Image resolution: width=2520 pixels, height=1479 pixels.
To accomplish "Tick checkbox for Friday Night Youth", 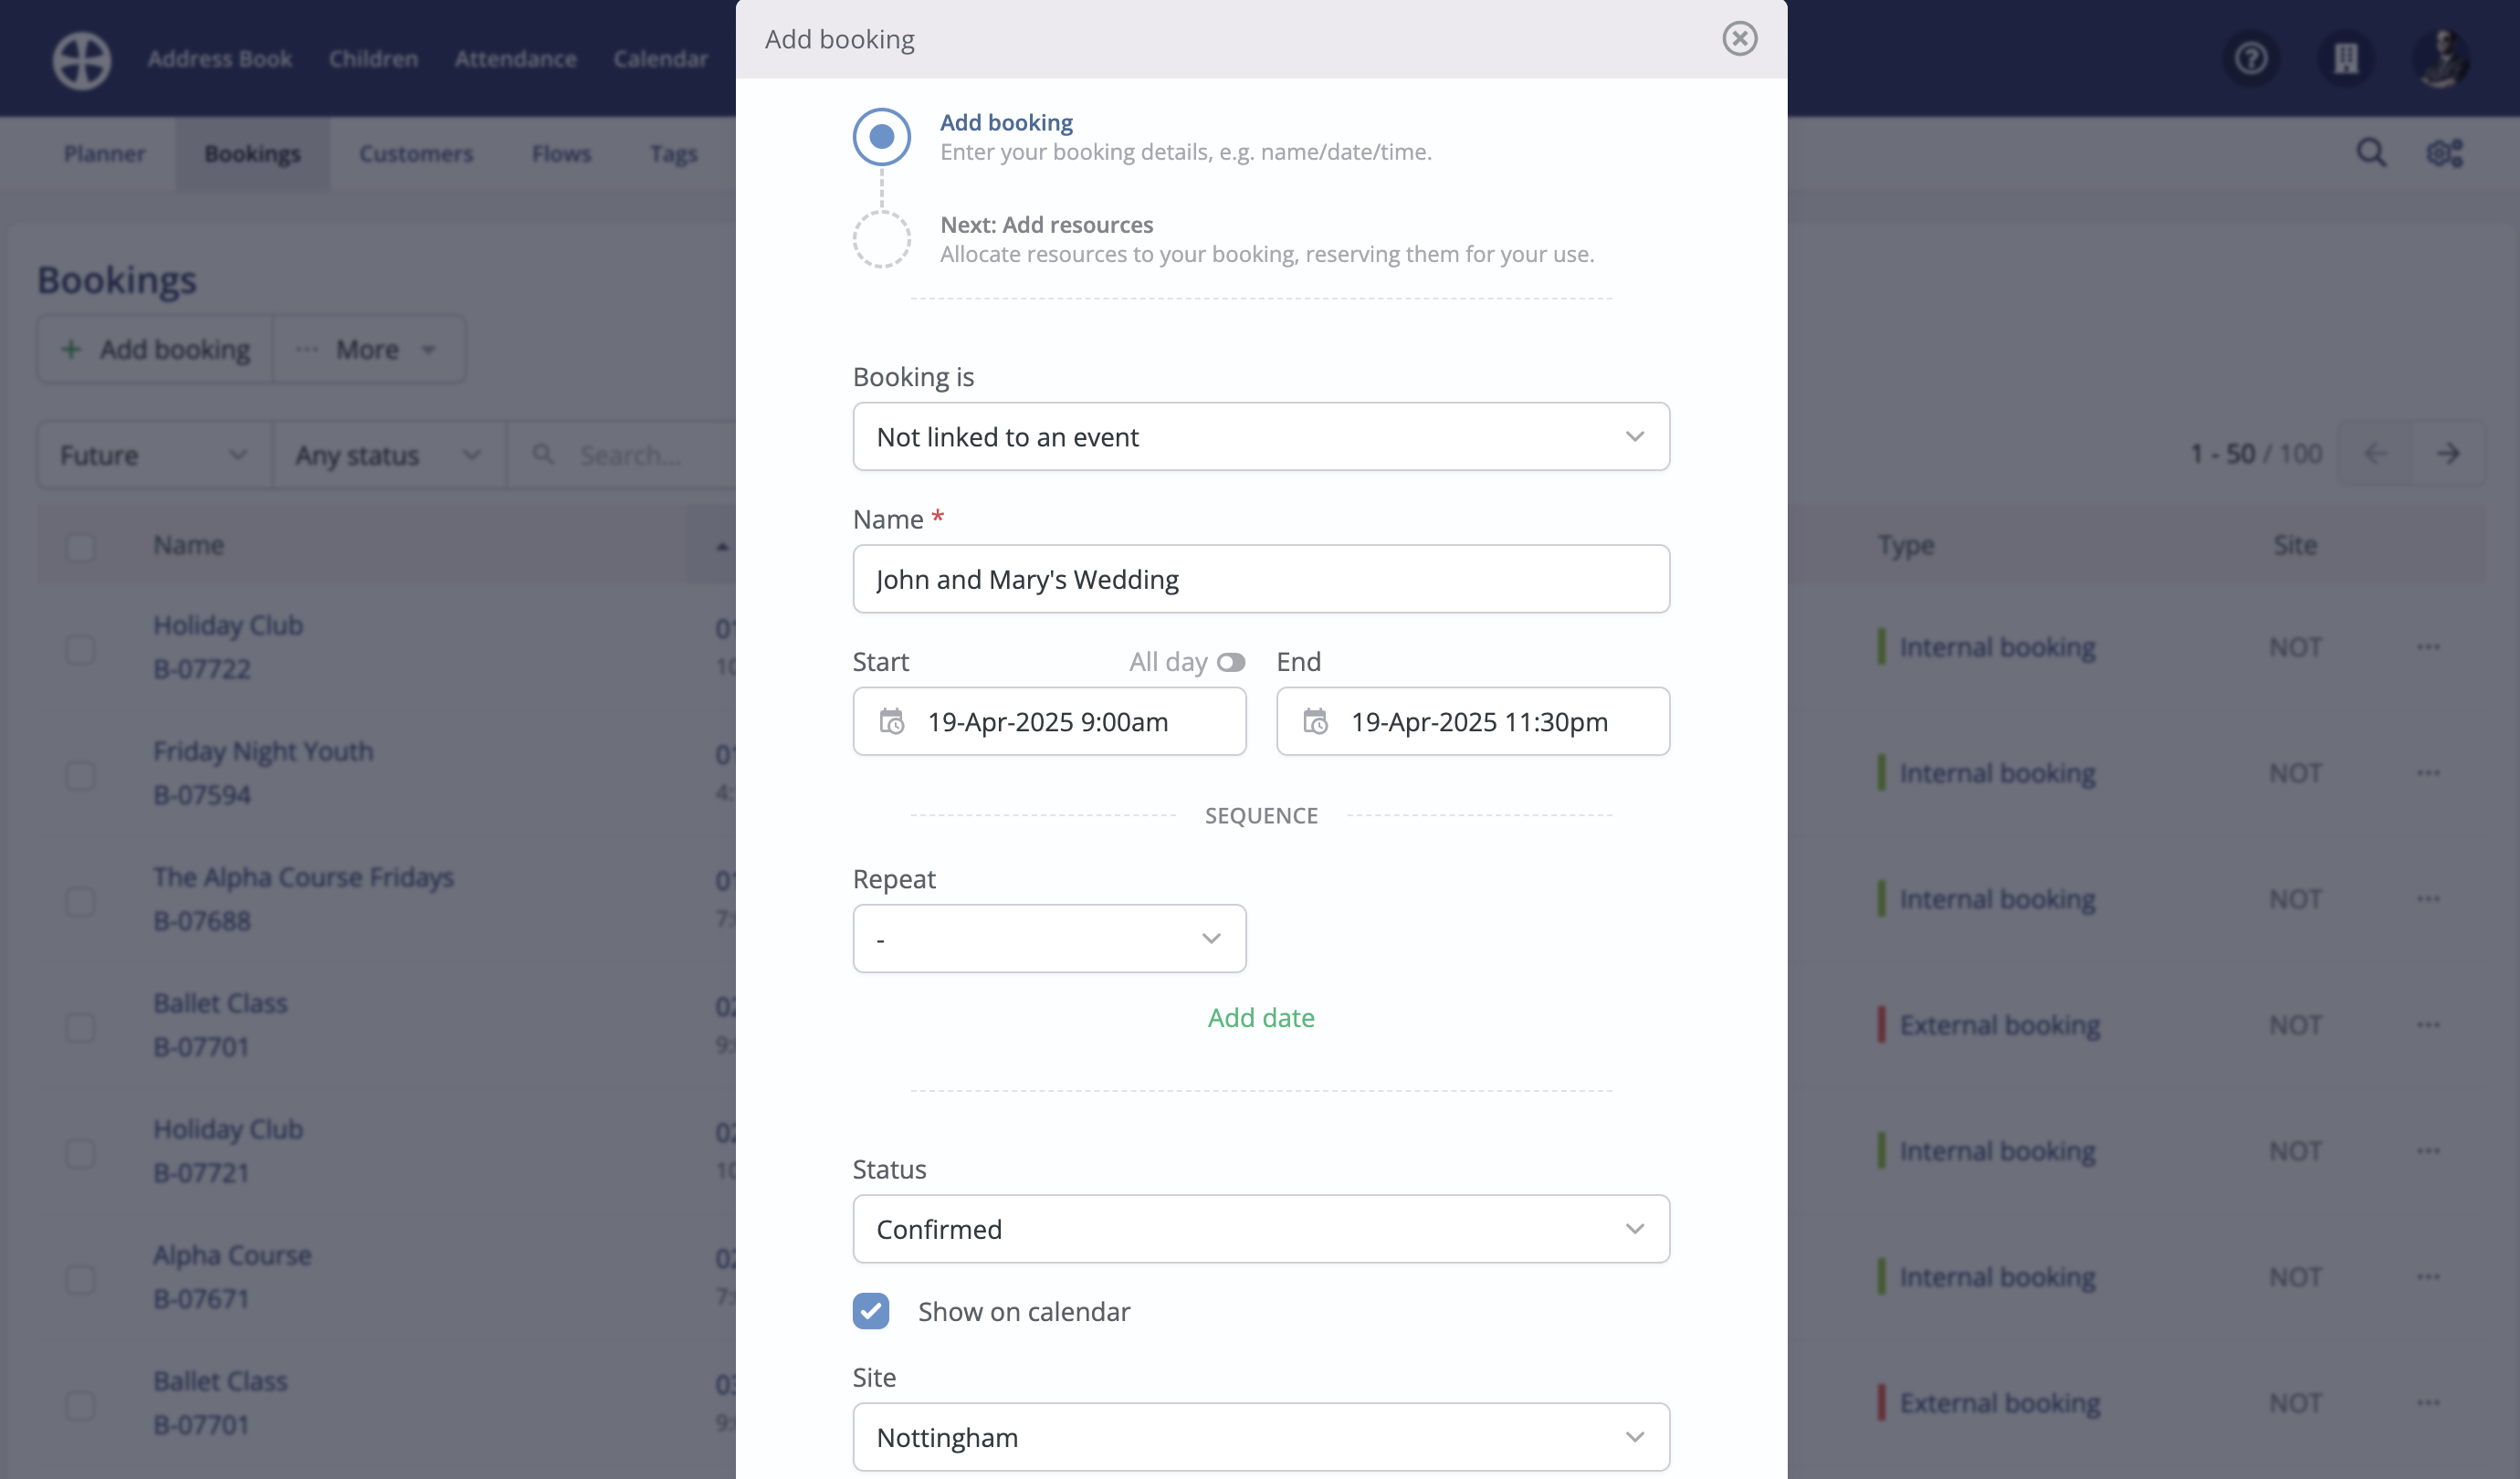I will (x=80, y=775).
